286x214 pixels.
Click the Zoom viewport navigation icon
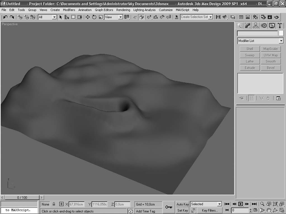pyautogui.click(x=262, y=204)
